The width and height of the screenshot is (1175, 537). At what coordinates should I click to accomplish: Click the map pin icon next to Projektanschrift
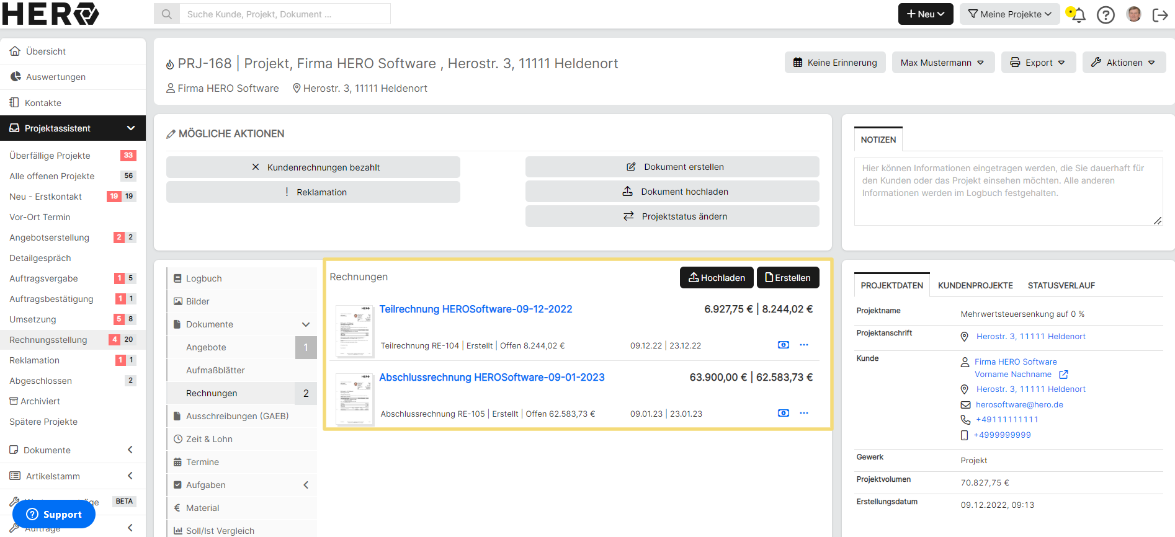tap(965, 337)
